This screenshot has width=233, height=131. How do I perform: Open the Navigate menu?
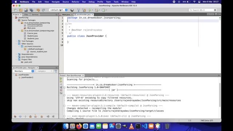pyautogui.click(x=56, y=2)
